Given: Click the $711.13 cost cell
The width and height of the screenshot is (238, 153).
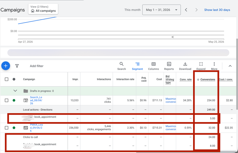Looking at the screenshot, I should (x=157, y=100).
